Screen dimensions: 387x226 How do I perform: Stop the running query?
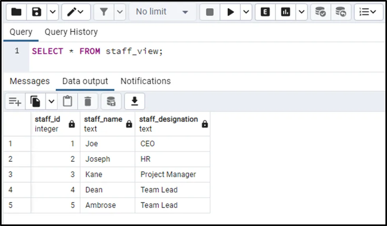point(210,12)
